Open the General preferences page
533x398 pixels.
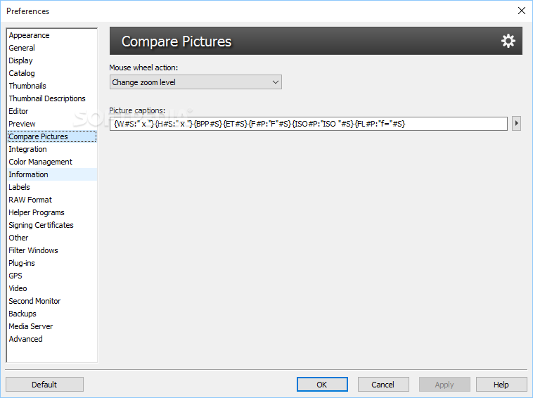click(22, 48)
